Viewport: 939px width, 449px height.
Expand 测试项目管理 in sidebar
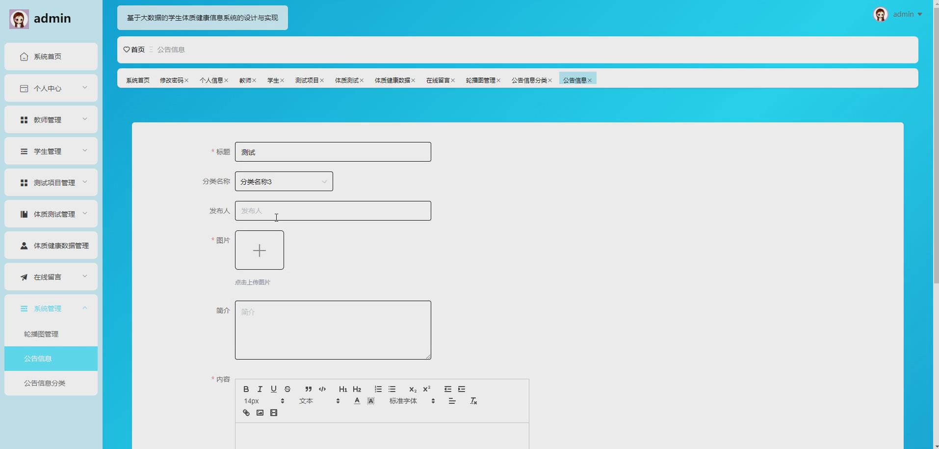click(x=51, y=182)
